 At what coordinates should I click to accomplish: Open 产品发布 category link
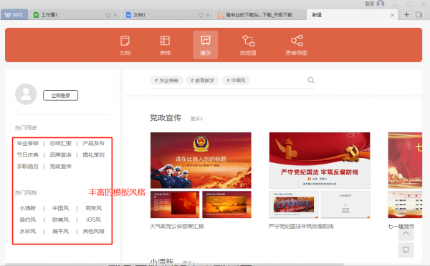(93, 144)
